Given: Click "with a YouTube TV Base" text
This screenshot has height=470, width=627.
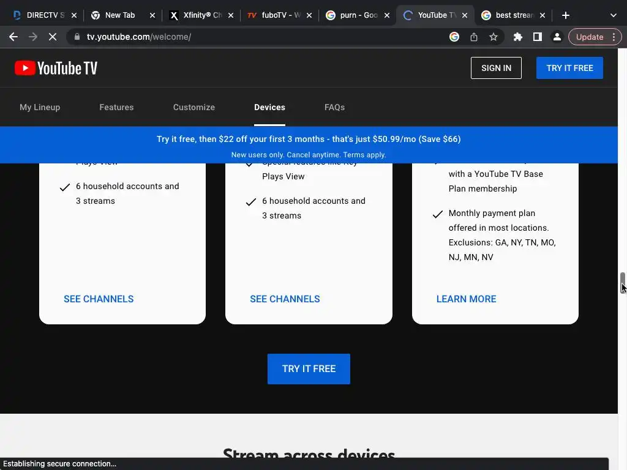Looking at the screenshot, I should click(496, 174).
